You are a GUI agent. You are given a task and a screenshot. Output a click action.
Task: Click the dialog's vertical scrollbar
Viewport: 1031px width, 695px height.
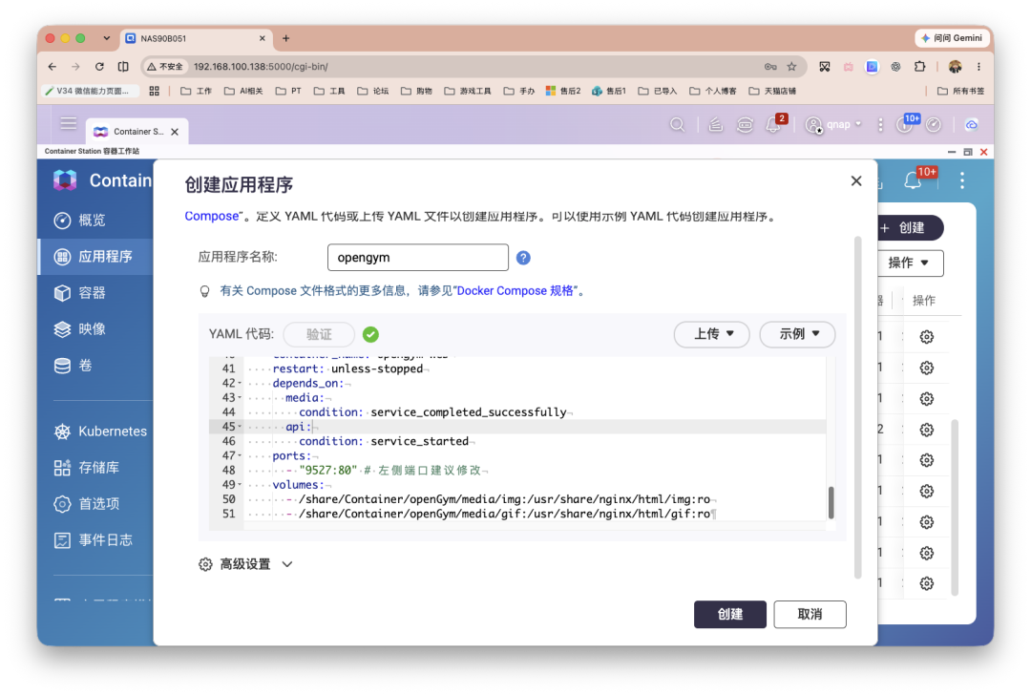[x=857, y=408]
